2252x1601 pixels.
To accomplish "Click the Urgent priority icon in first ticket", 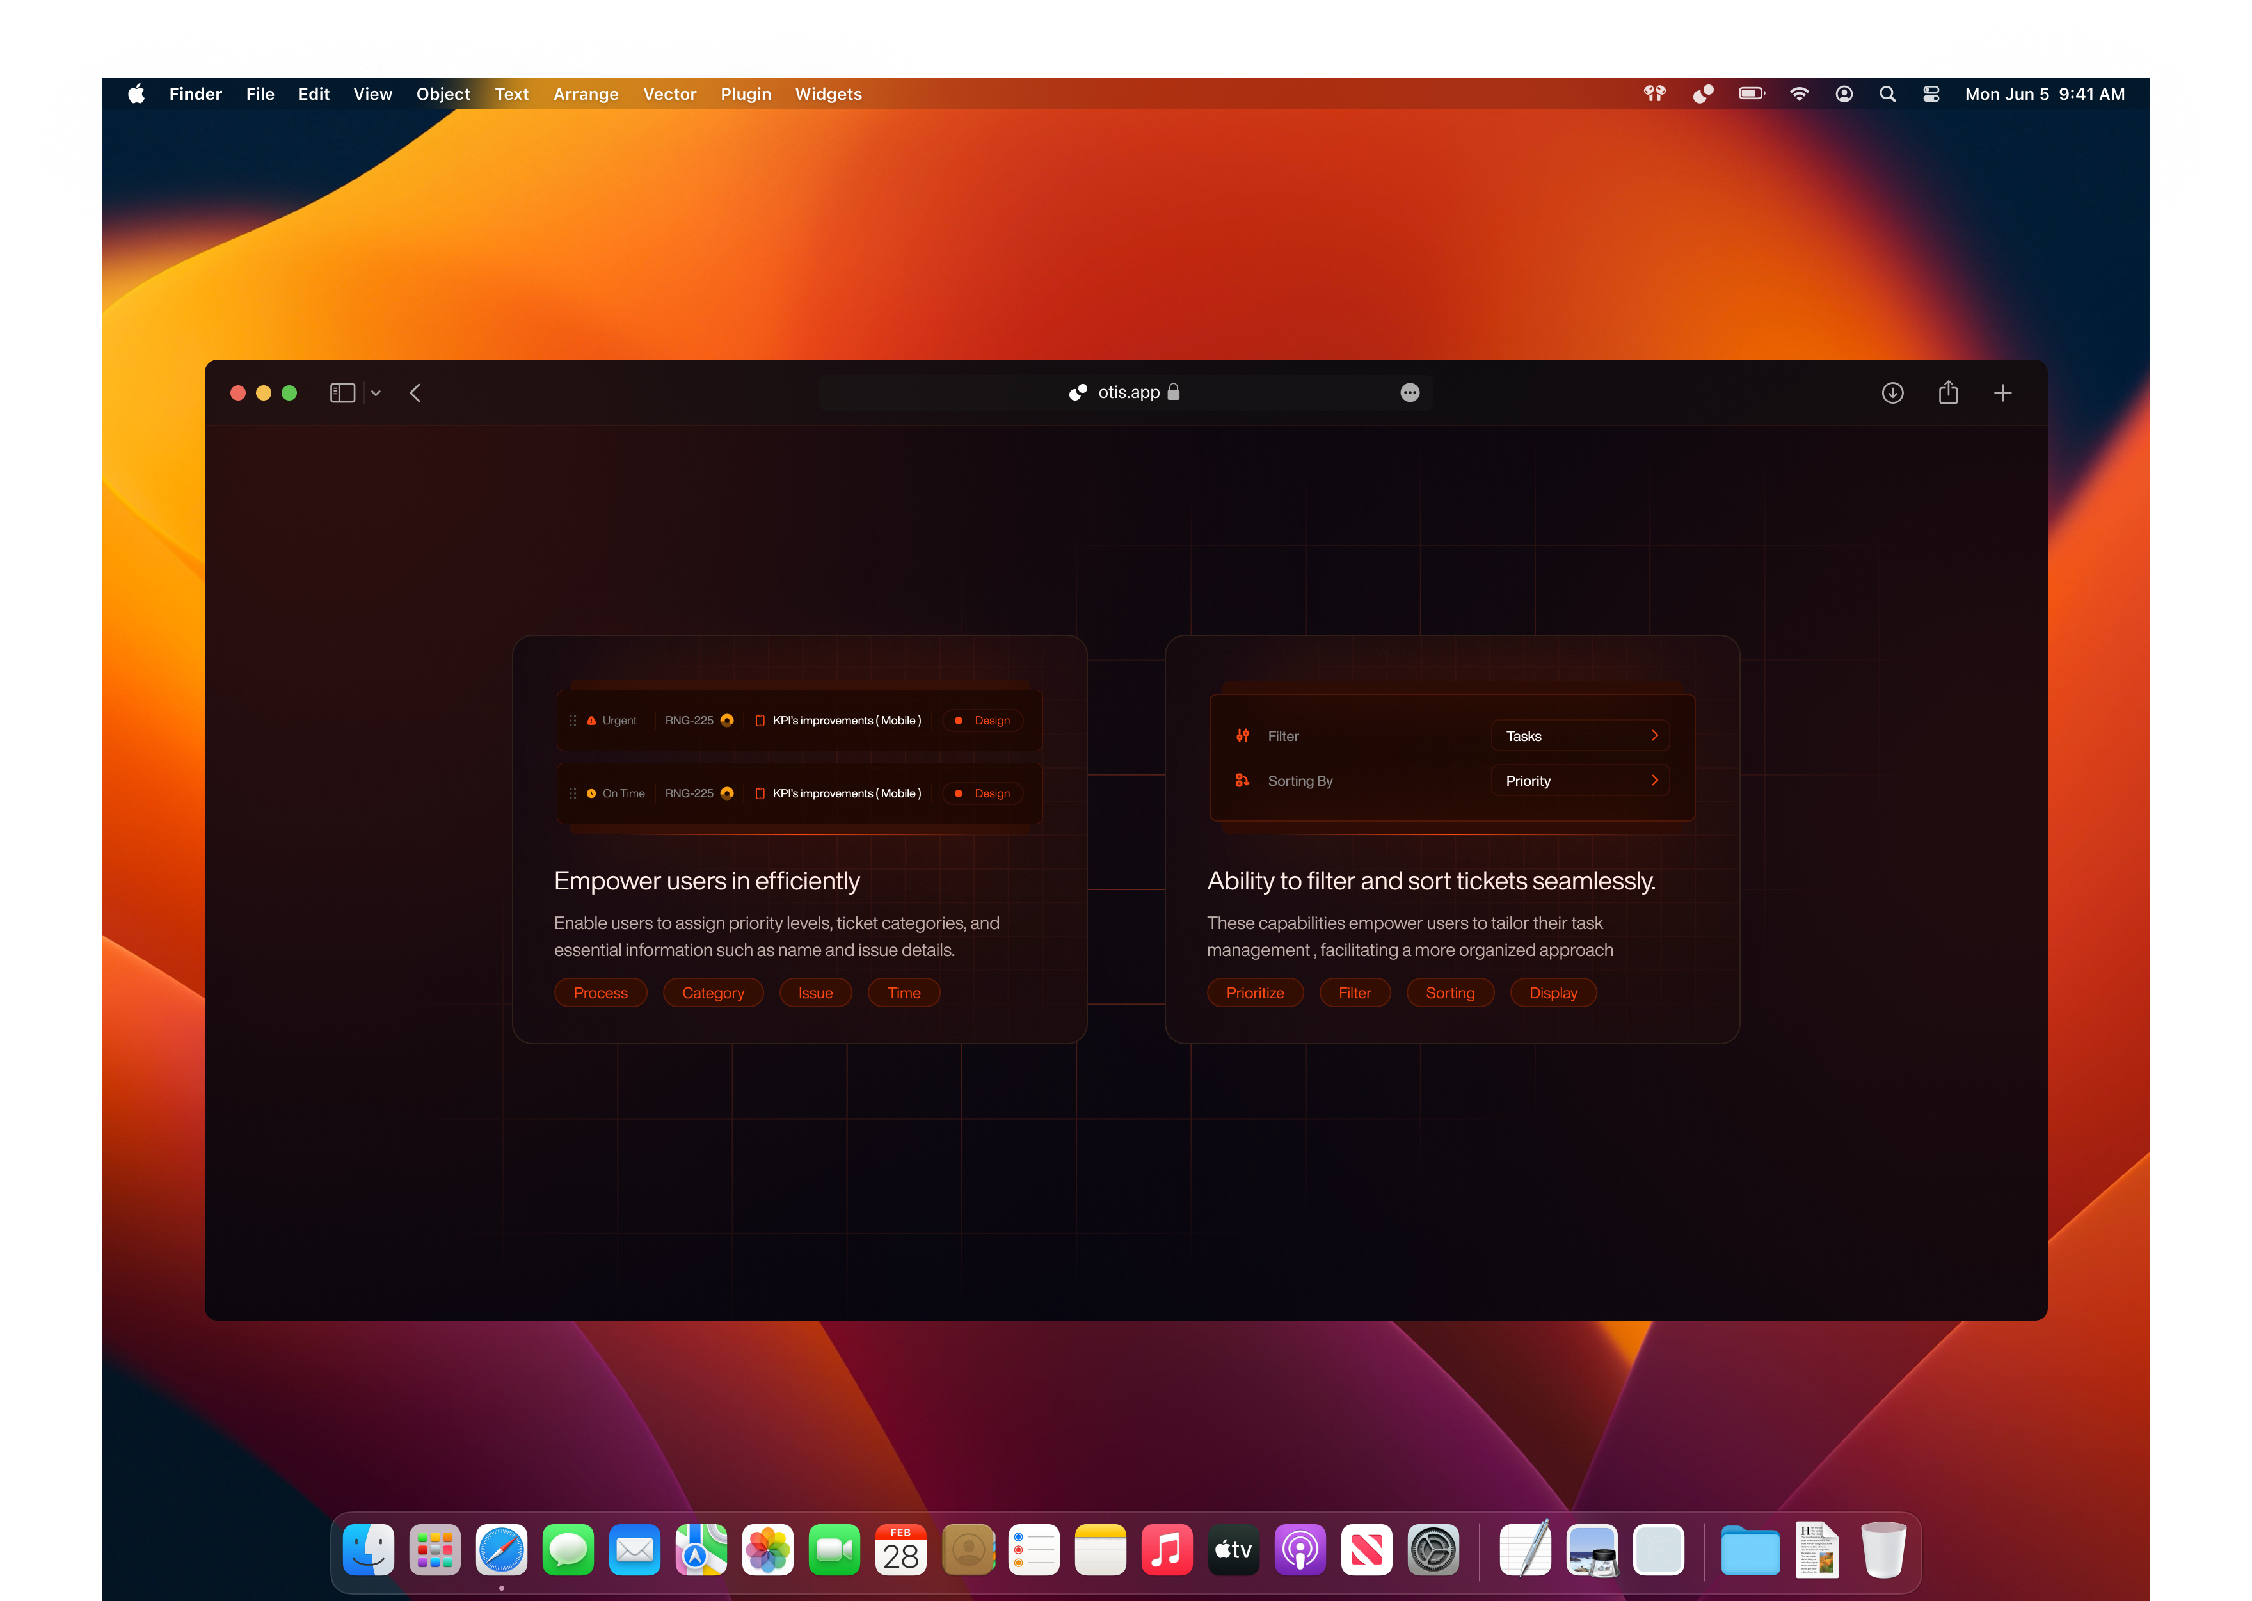I will point(591,721).
